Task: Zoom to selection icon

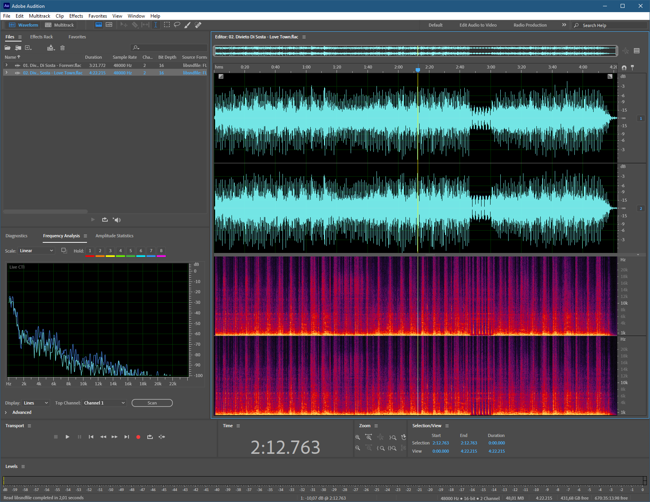Action: tap(392, 448)
